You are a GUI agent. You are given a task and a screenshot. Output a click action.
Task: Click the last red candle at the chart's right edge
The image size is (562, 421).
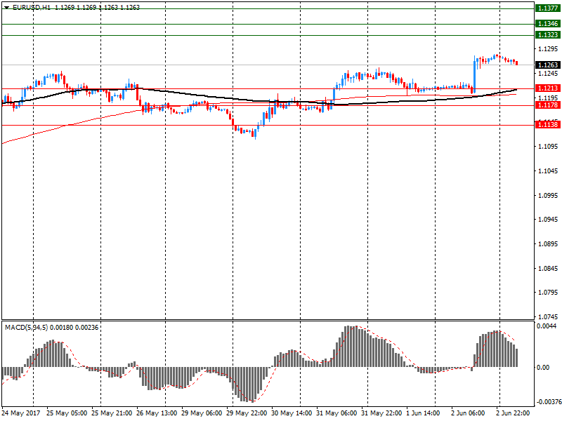516,62
